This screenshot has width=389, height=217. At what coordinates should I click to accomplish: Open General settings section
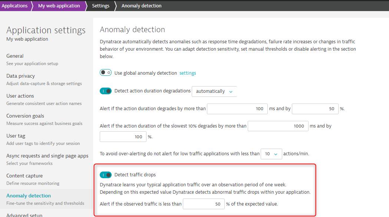coord(15,56)
